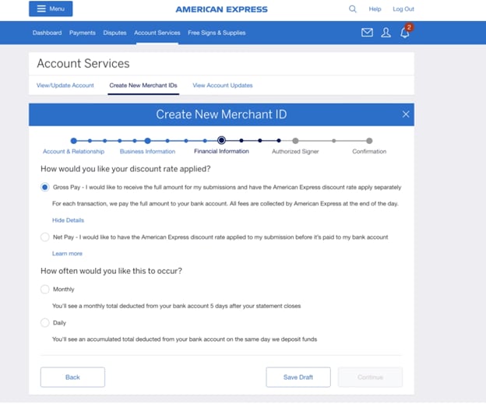Open the user profile icon
486x404 pixels.
pos(386,33)
